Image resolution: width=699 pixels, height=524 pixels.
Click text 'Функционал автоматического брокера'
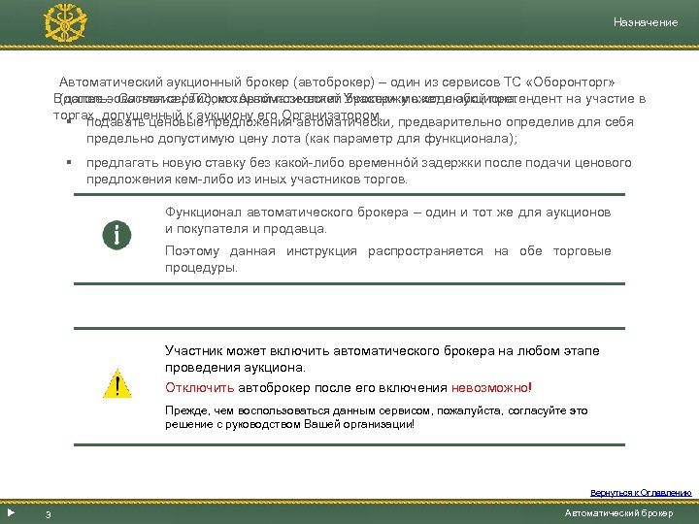(286, 213)
